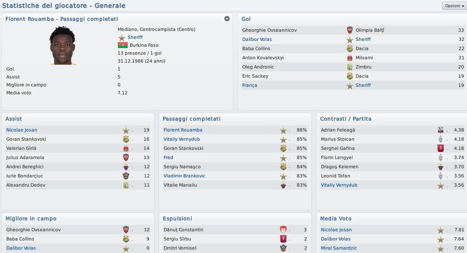Open Vladimir Brankovic player link
The width and height of the screenshot is (467, 253).
coord(184,176)
